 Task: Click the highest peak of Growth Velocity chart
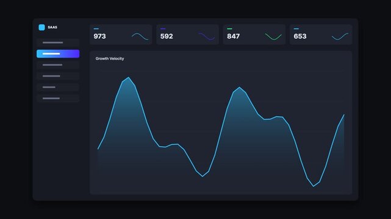129,77
